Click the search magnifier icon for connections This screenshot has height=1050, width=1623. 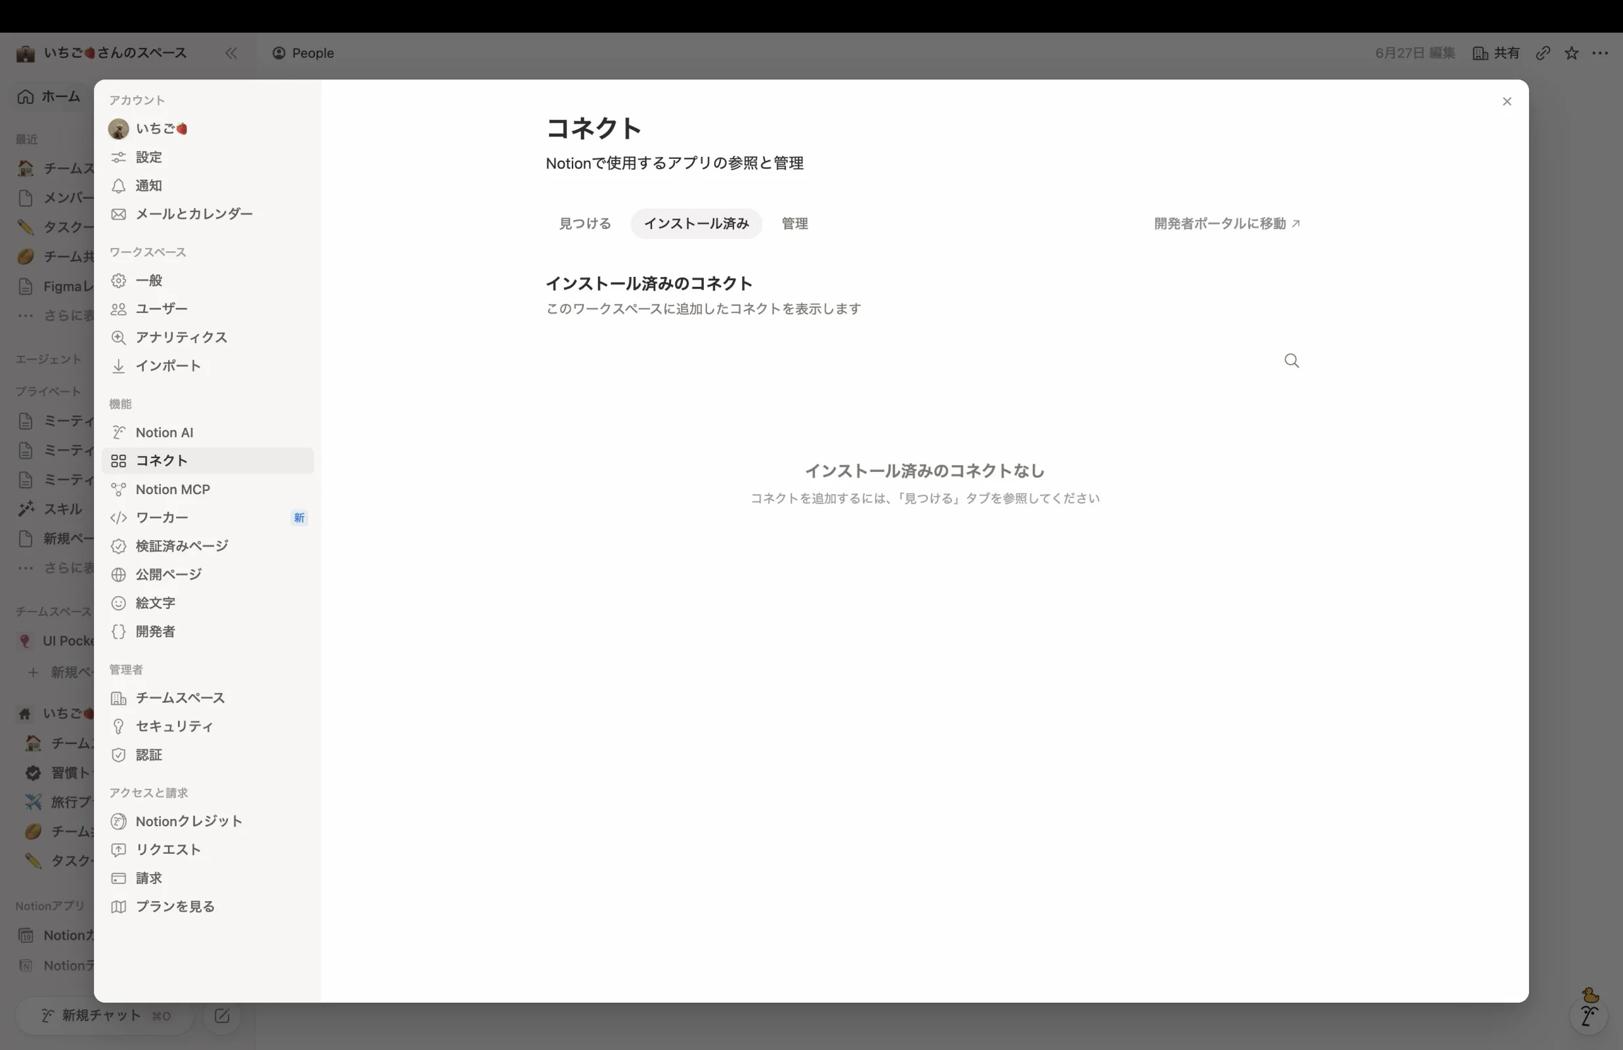point(1291,361)
